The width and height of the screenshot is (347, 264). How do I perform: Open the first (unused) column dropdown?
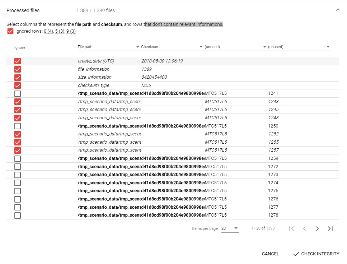coord(235,47)
